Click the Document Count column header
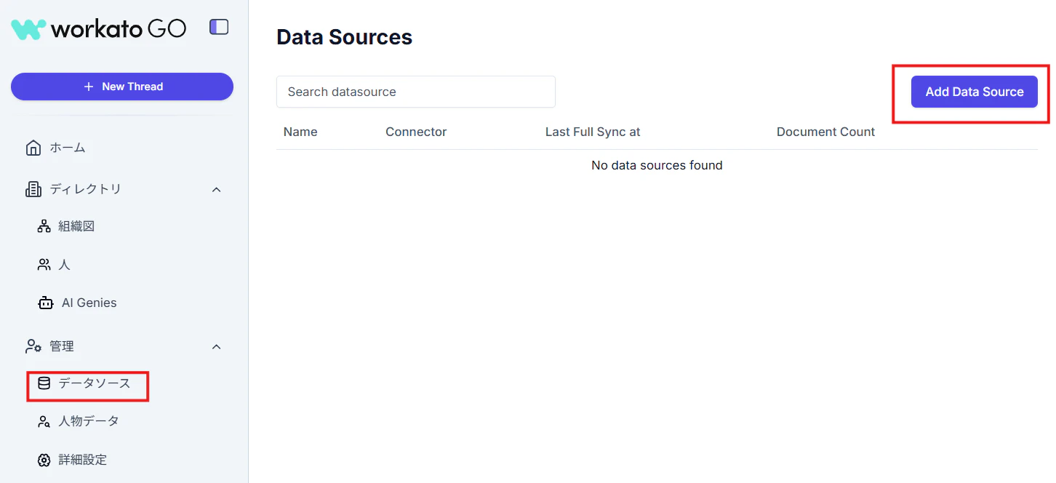This screenshot has height=483, width=1056. click(826, 132)
